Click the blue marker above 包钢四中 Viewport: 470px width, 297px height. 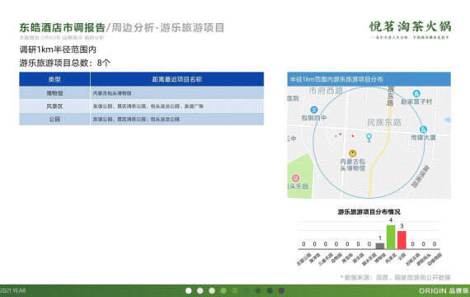(x=314, y=110)
